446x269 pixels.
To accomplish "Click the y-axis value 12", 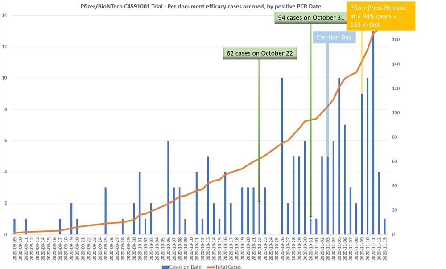I will coord(4,47).
